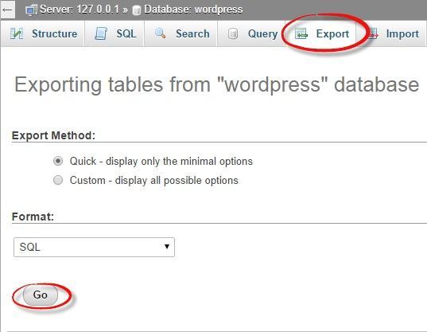Click the back arrow icon

8,10
